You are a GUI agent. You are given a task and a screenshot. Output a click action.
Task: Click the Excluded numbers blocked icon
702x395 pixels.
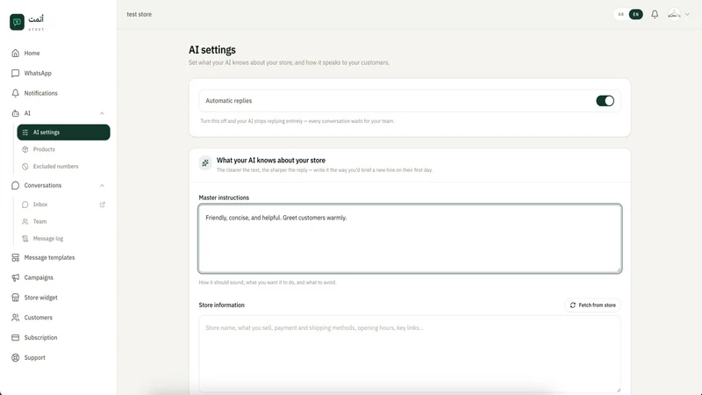(x=25, y=166)
